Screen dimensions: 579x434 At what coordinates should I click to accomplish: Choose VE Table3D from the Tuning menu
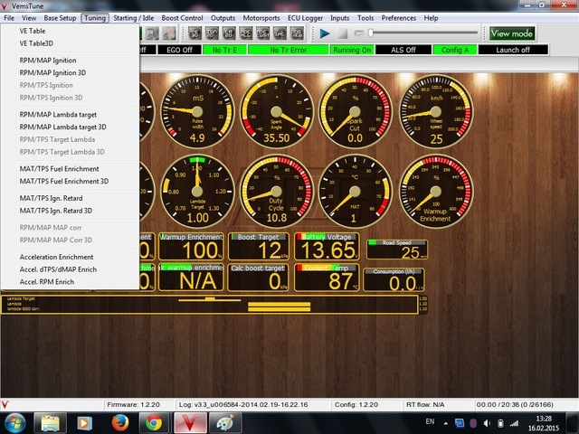(x=71, y=43)
